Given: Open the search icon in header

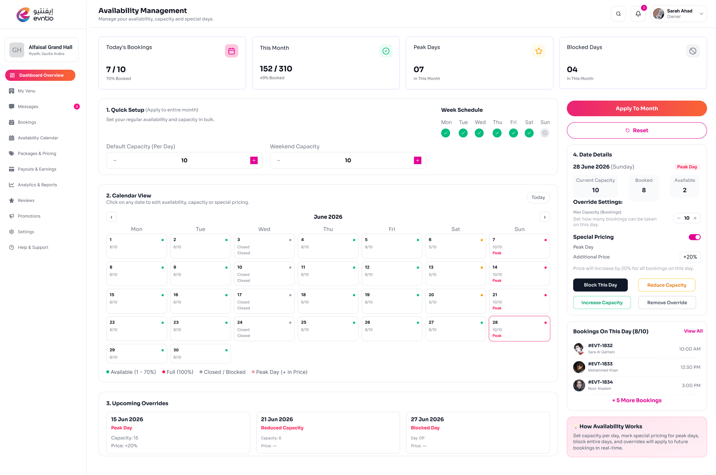Looking at the screenshot, I should point(618,14).
